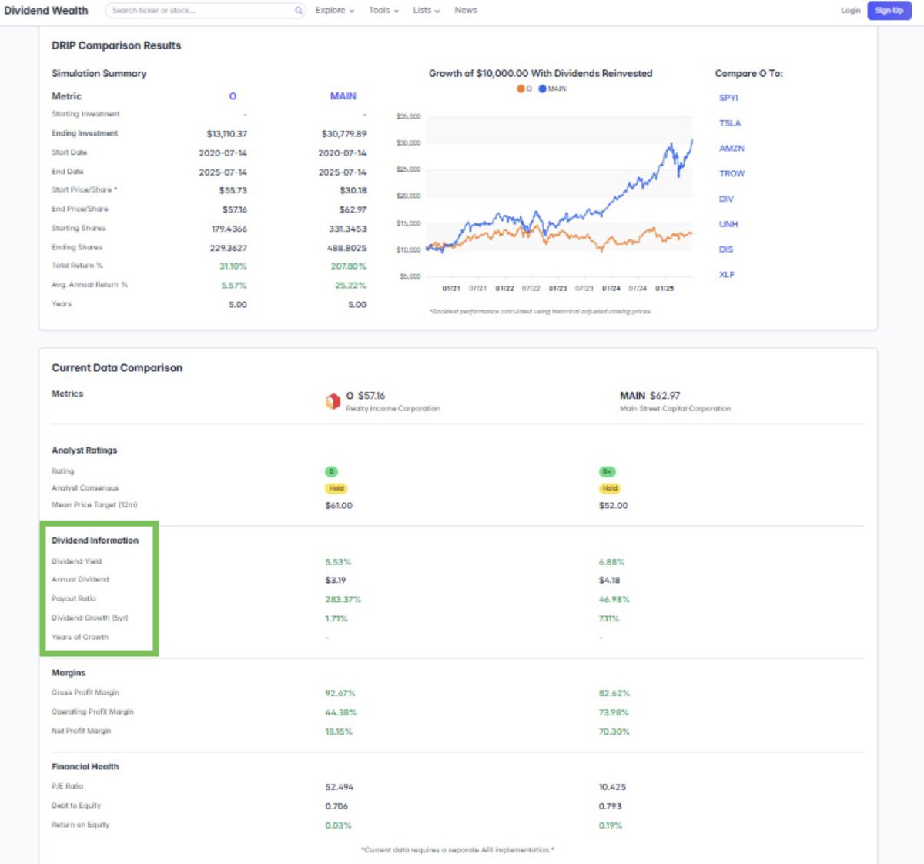
Task: Click the Sign Up button
Action: point(889,11)
